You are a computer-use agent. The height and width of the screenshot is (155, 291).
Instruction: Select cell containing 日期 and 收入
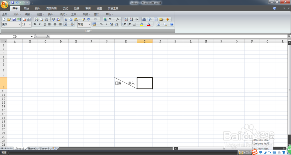(x=126, y=83)
